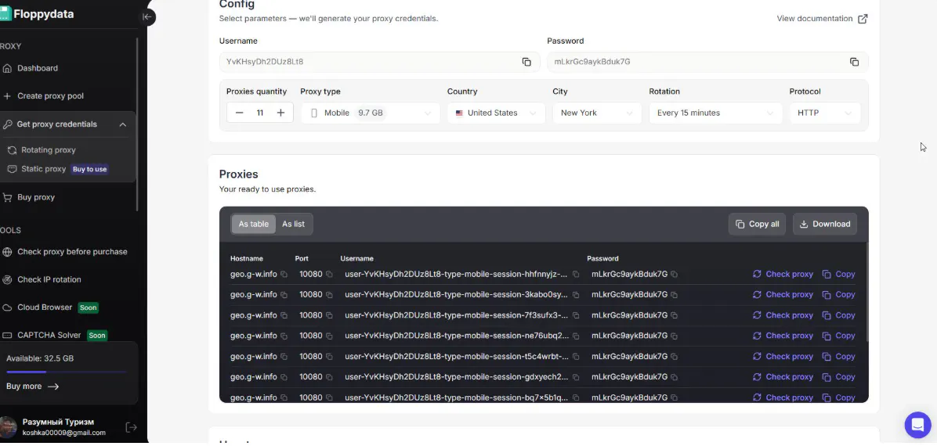Copy the session 7f3sufx3 proxy row

pyautogui.click(x=839, y=315)
